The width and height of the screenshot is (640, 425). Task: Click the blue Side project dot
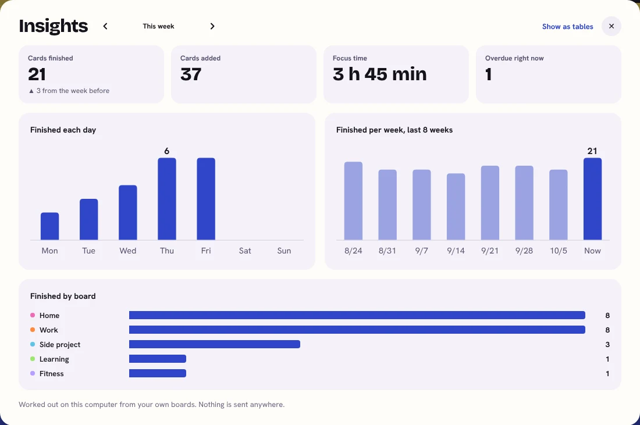[33, 344]
